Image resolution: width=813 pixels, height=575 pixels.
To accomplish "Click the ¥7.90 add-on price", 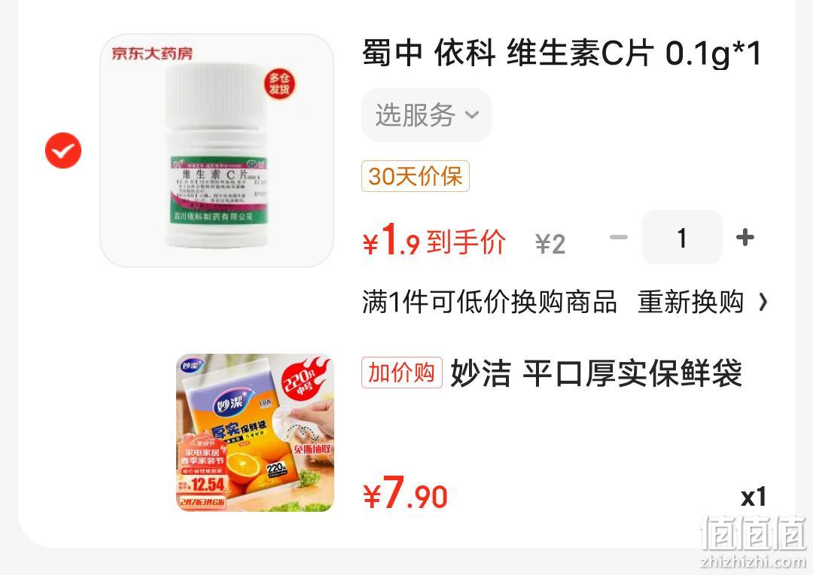I will [x=406, y=493].
